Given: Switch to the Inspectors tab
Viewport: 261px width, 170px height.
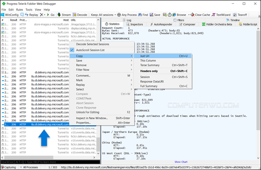Looking at the screenshot, I should pos(135,24).
